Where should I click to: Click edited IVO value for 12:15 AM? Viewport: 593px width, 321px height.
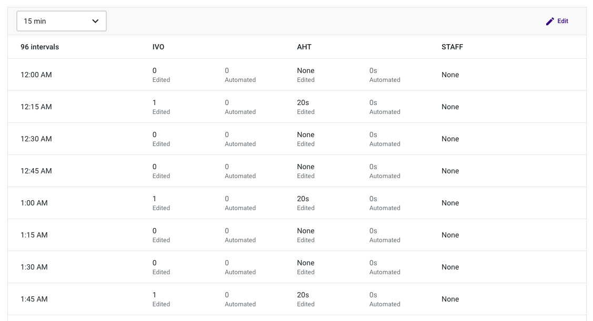pyautogui.click(x=155, y=103)
